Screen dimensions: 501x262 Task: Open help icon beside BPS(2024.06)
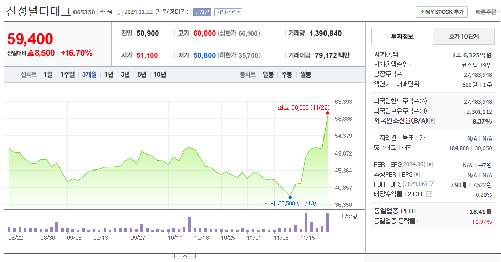click(431, 184)
